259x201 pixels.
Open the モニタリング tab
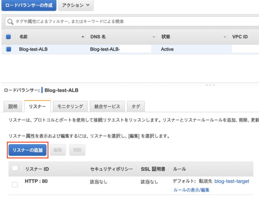pyautogui.click(x=70, y=106)
